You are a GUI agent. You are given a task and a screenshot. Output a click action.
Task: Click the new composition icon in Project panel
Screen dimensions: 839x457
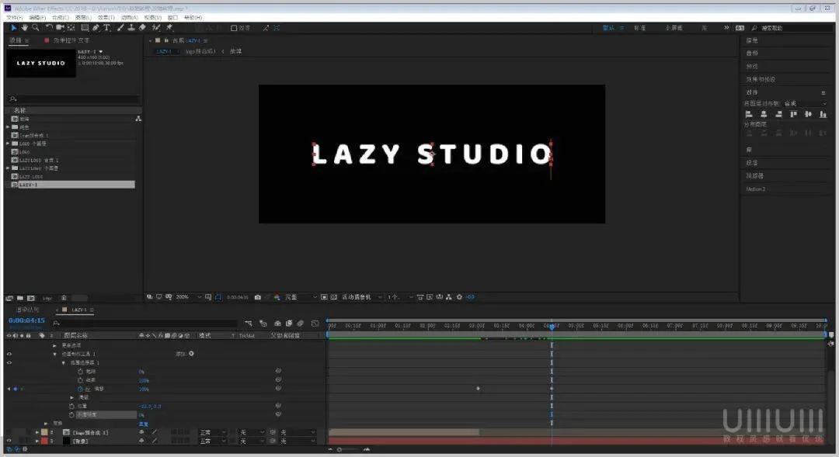click(31, 298)
